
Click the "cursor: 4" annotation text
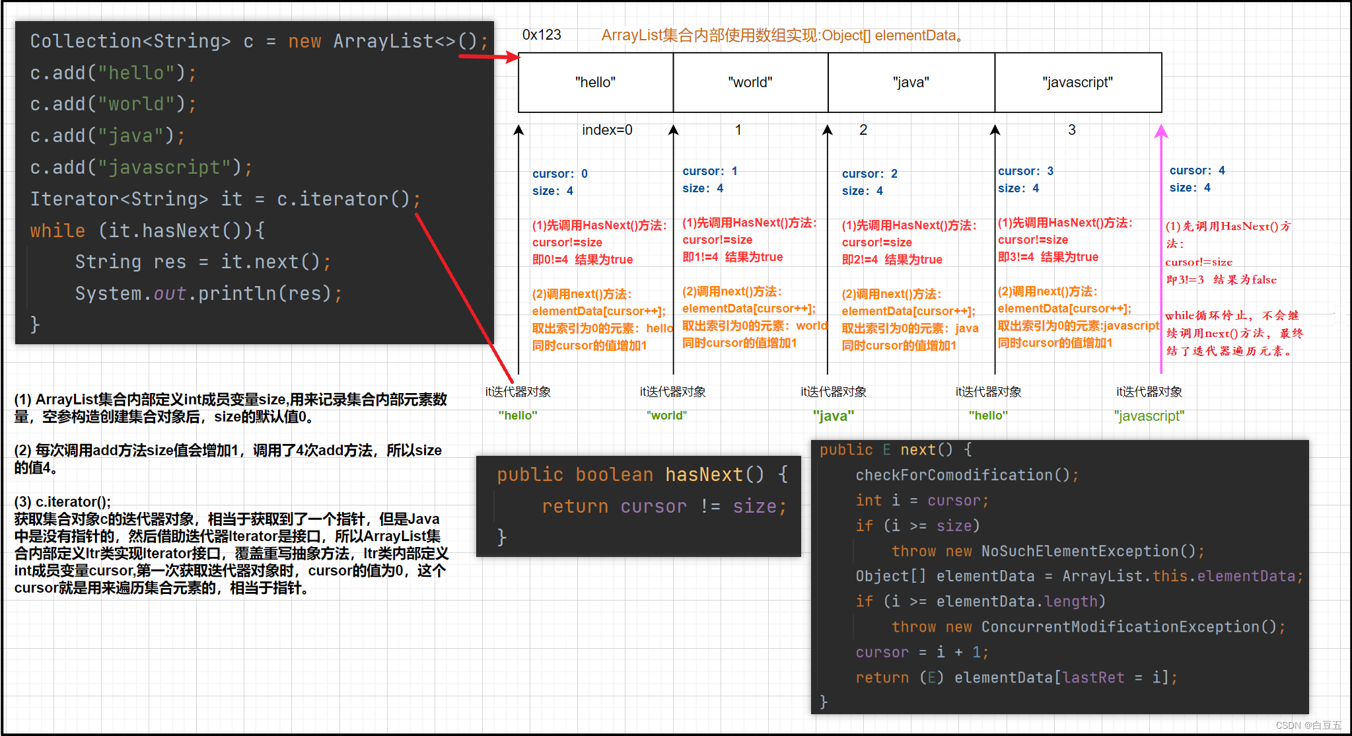coord(1197,170)
